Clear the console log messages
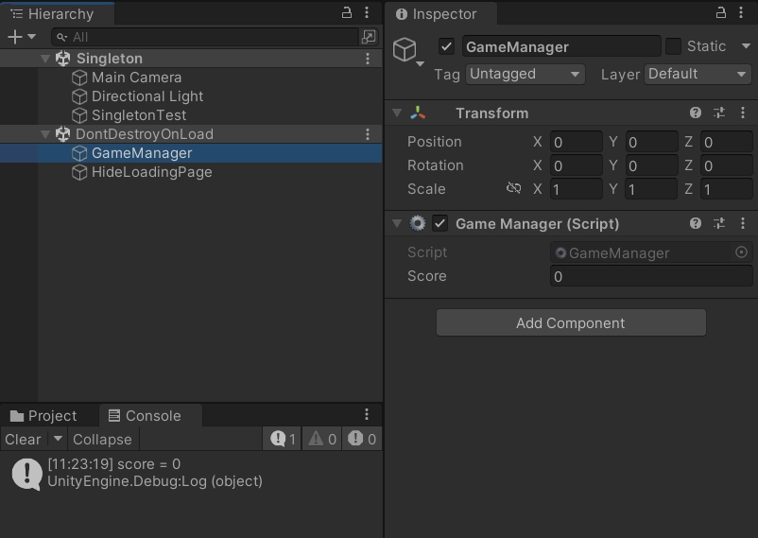This screenshot has width=758, height=538. 24,440
